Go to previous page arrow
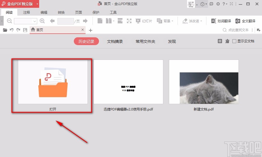 tap(52, 21)
